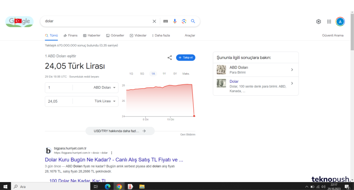Share the exchange rate result
This screenshot has width=354, height=190.
click(170, 58)
